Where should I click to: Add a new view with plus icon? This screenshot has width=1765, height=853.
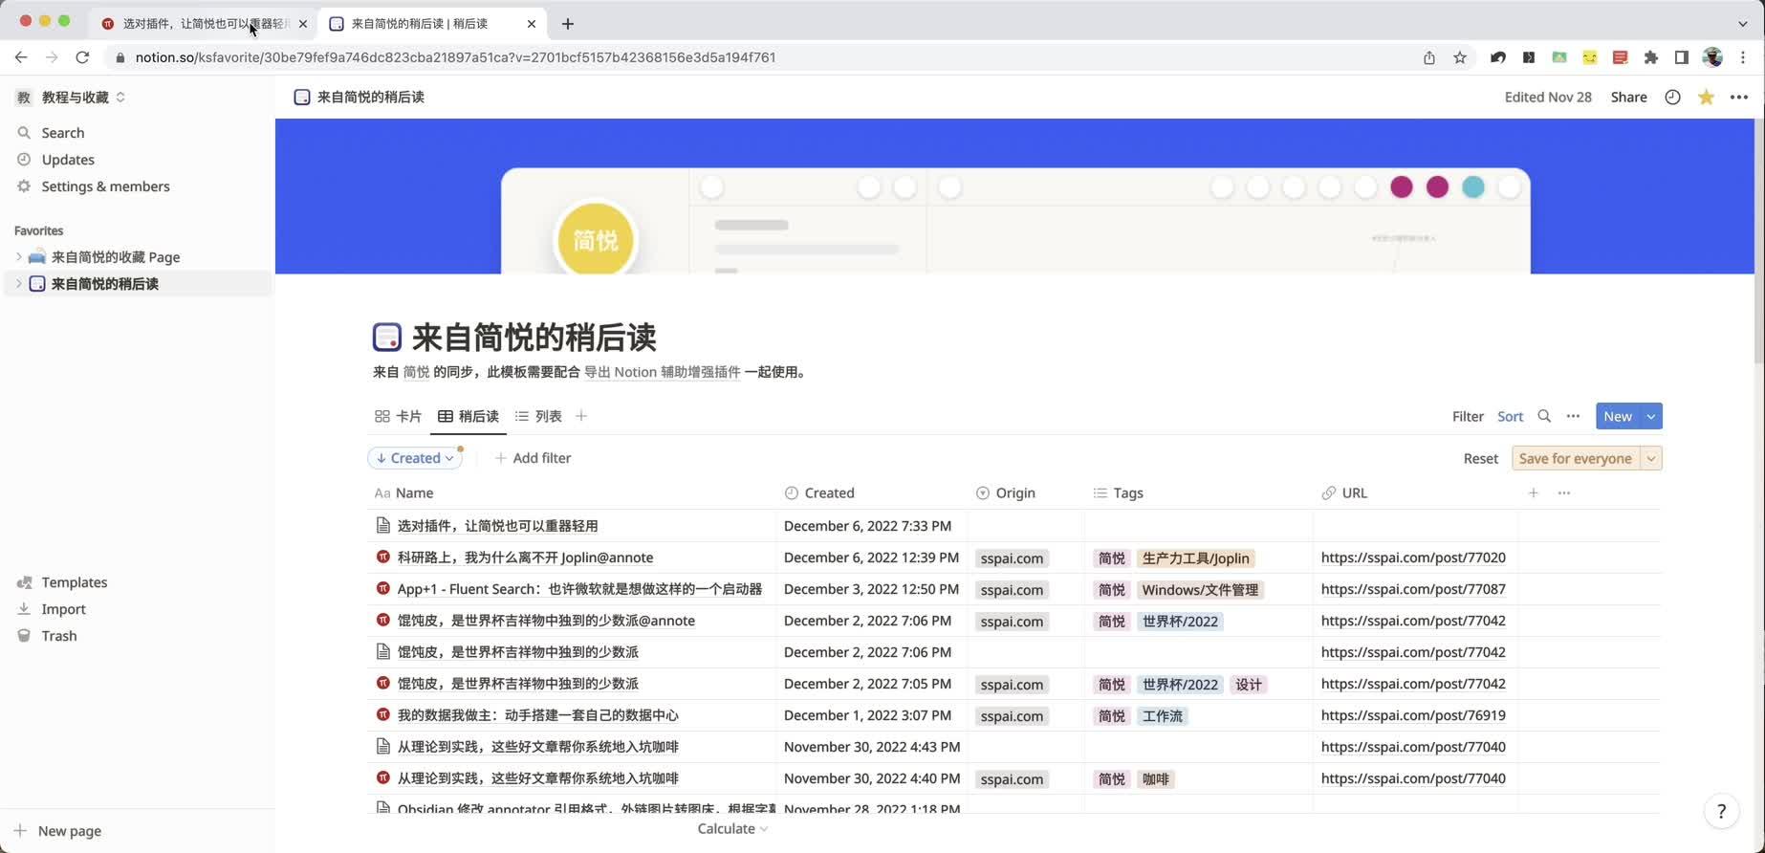click(581, 416)
